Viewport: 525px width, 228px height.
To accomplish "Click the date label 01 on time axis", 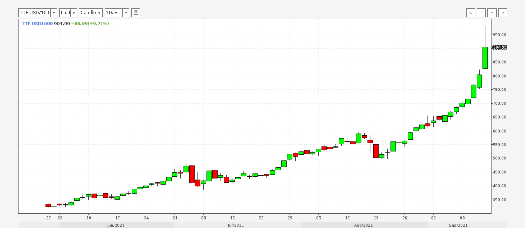I will [175, 218].
